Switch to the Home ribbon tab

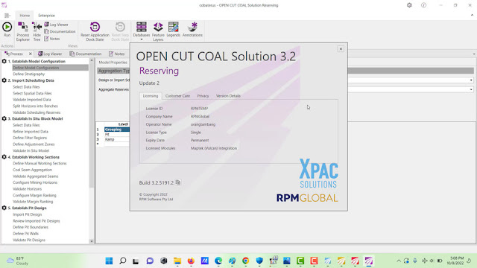25,16
